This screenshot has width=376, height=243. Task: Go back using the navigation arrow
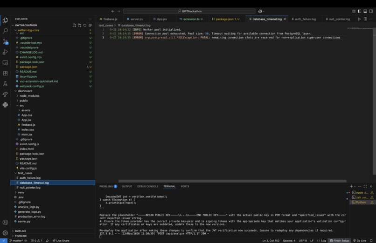coord(113,11)
